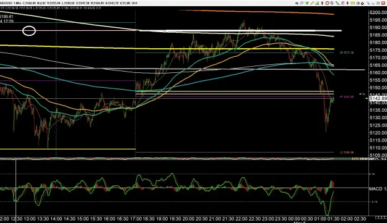Image resolution: width=387 pixels, height=223 pixels.
Task: Click the 01:30 time axis label
Action: [334, 219]
